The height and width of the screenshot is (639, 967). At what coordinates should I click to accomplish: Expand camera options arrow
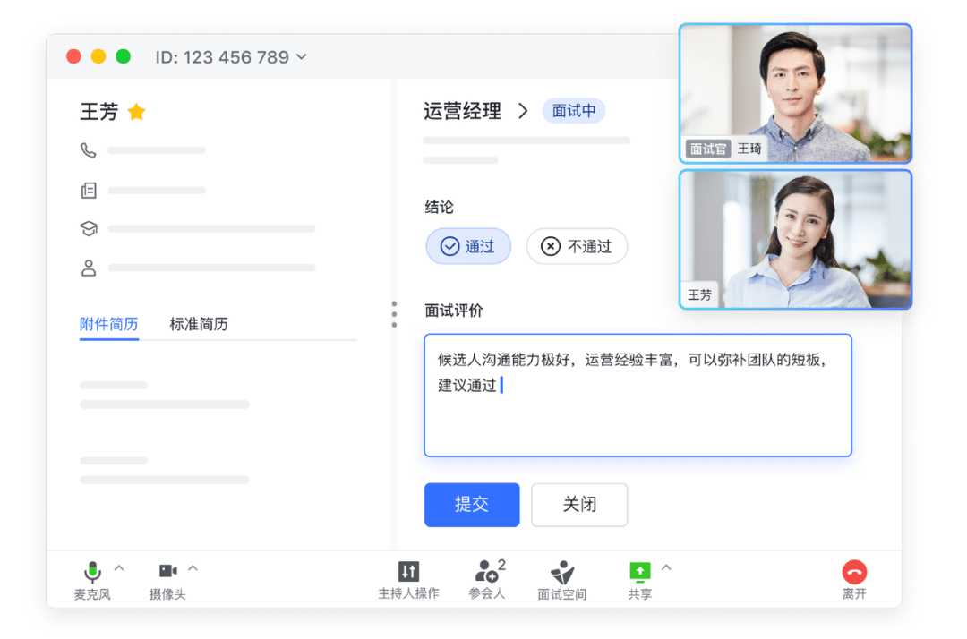coord(193,568)
